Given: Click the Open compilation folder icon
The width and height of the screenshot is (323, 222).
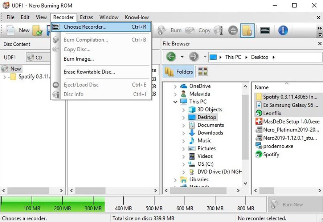Looking at the screenshot, I should click(37, 31).
